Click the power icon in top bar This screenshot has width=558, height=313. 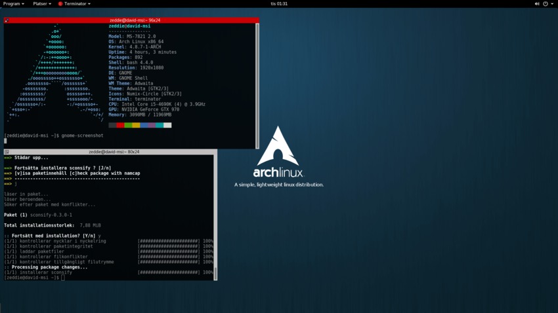(x=545, y=4)
